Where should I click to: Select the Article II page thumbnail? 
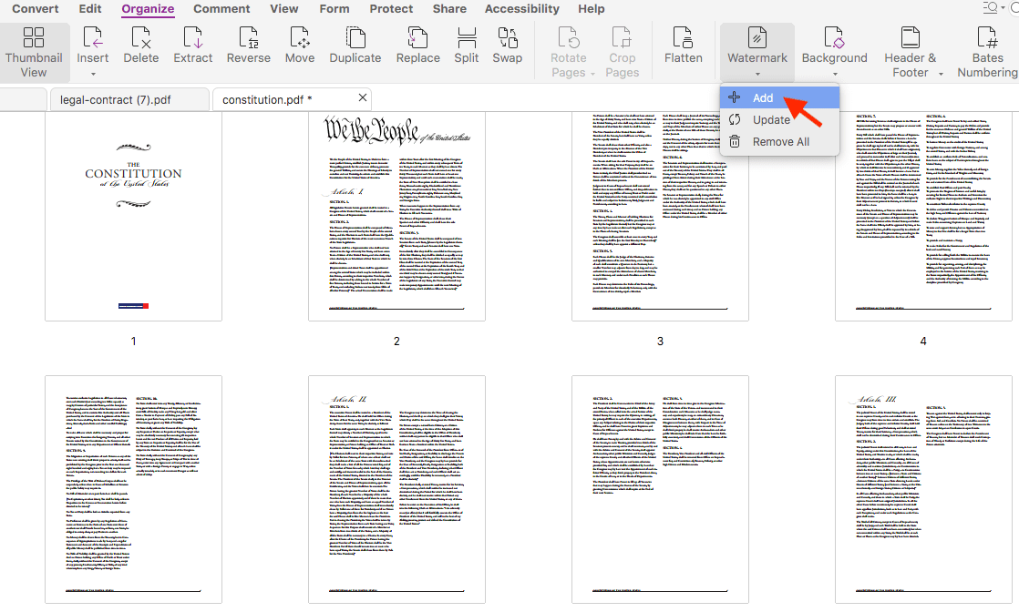[x=396, y=489]
